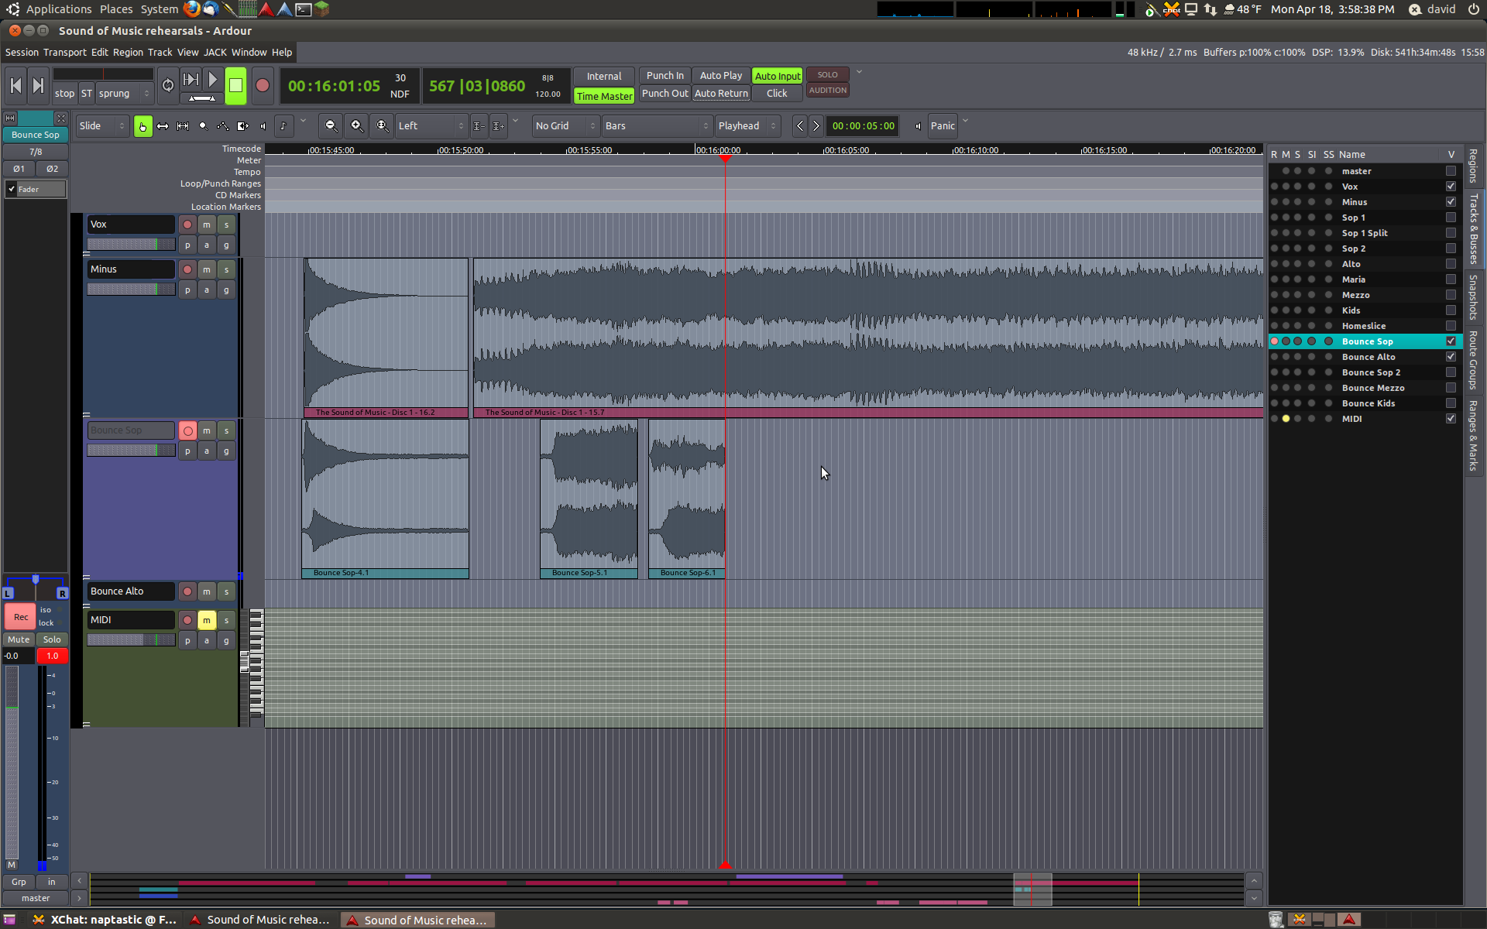
Task: Click the global record button in the transport
Action: point(263,86)
